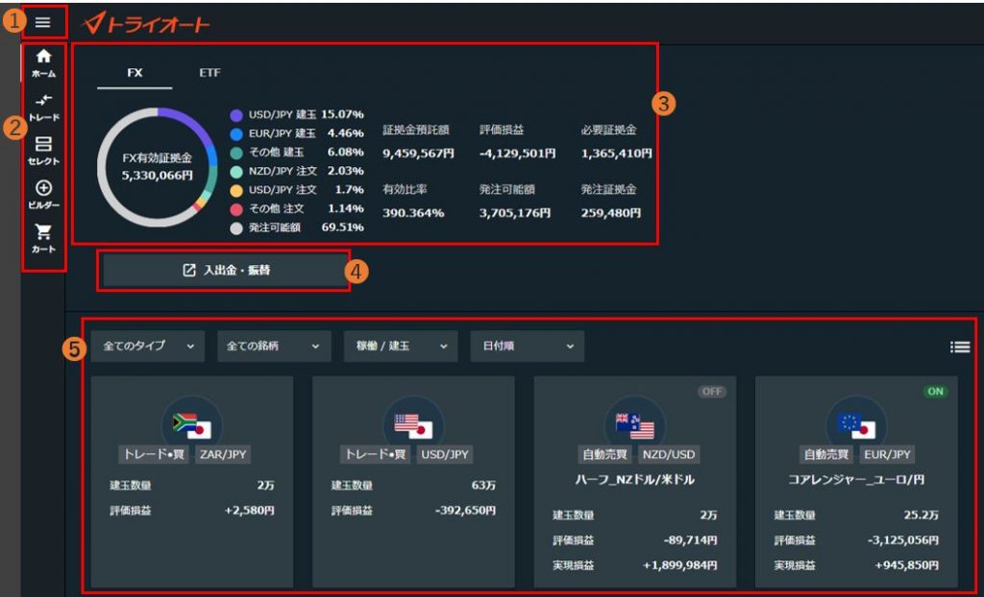Click the 自動売買 tag on EUR/JPY card
Screen dimensions: 984x597
pyautogui.click(x=825, y=455)
